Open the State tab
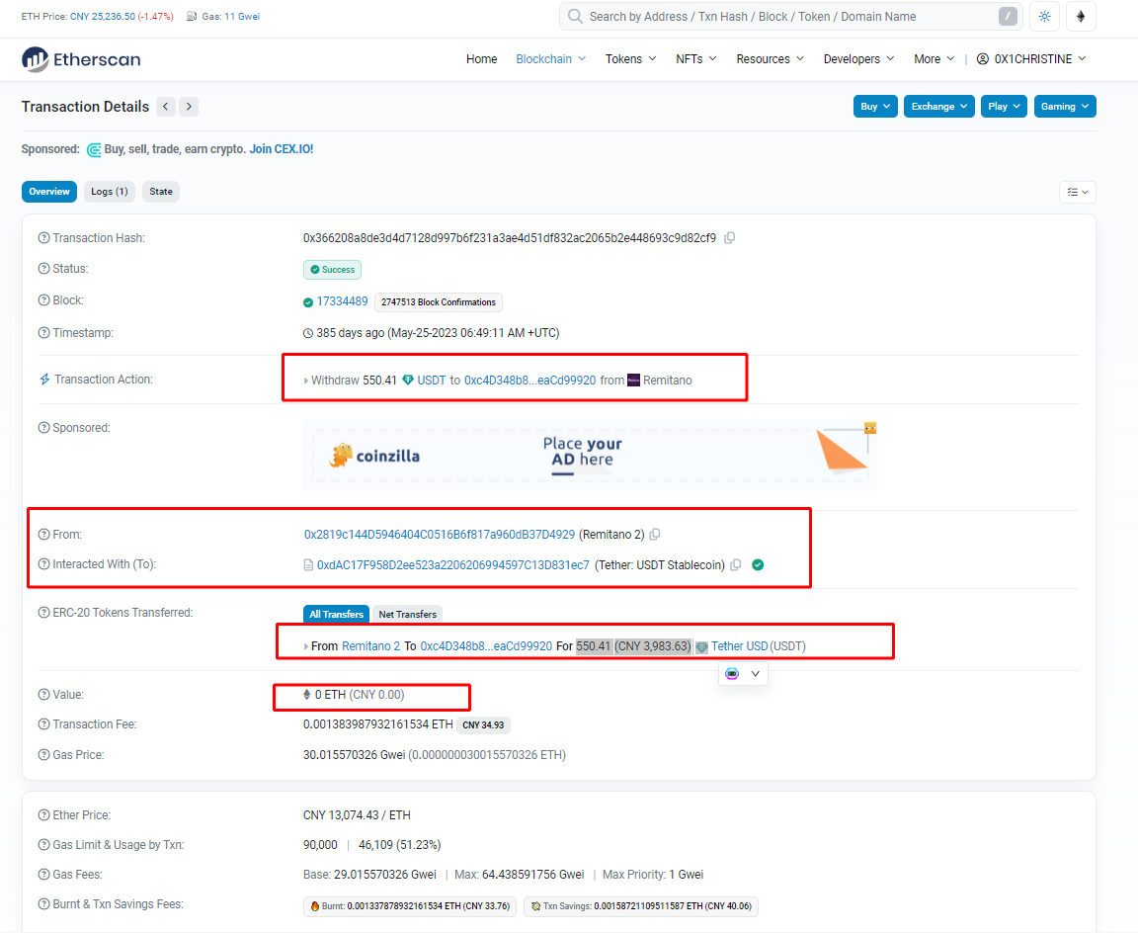The width and height of the screenshot is (1138, 933). pyautogui.click(x=161, y=192)
